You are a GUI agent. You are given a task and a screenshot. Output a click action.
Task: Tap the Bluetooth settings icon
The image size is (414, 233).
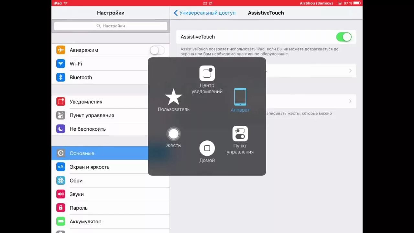coord(61,77)
